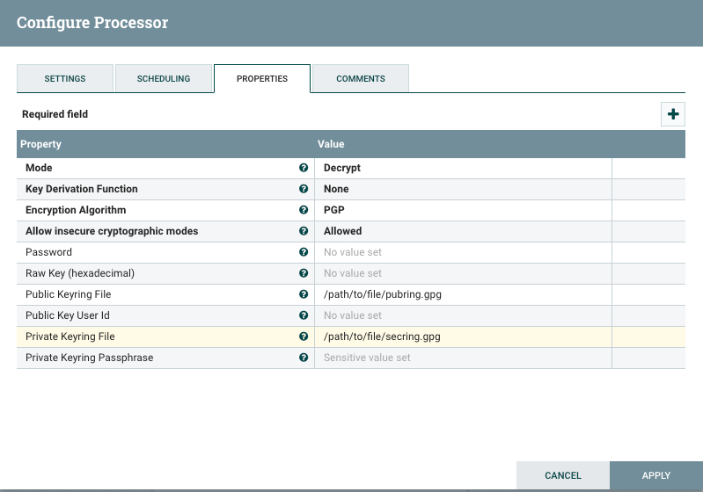Click the help icon for Mode

coord(304,168)
